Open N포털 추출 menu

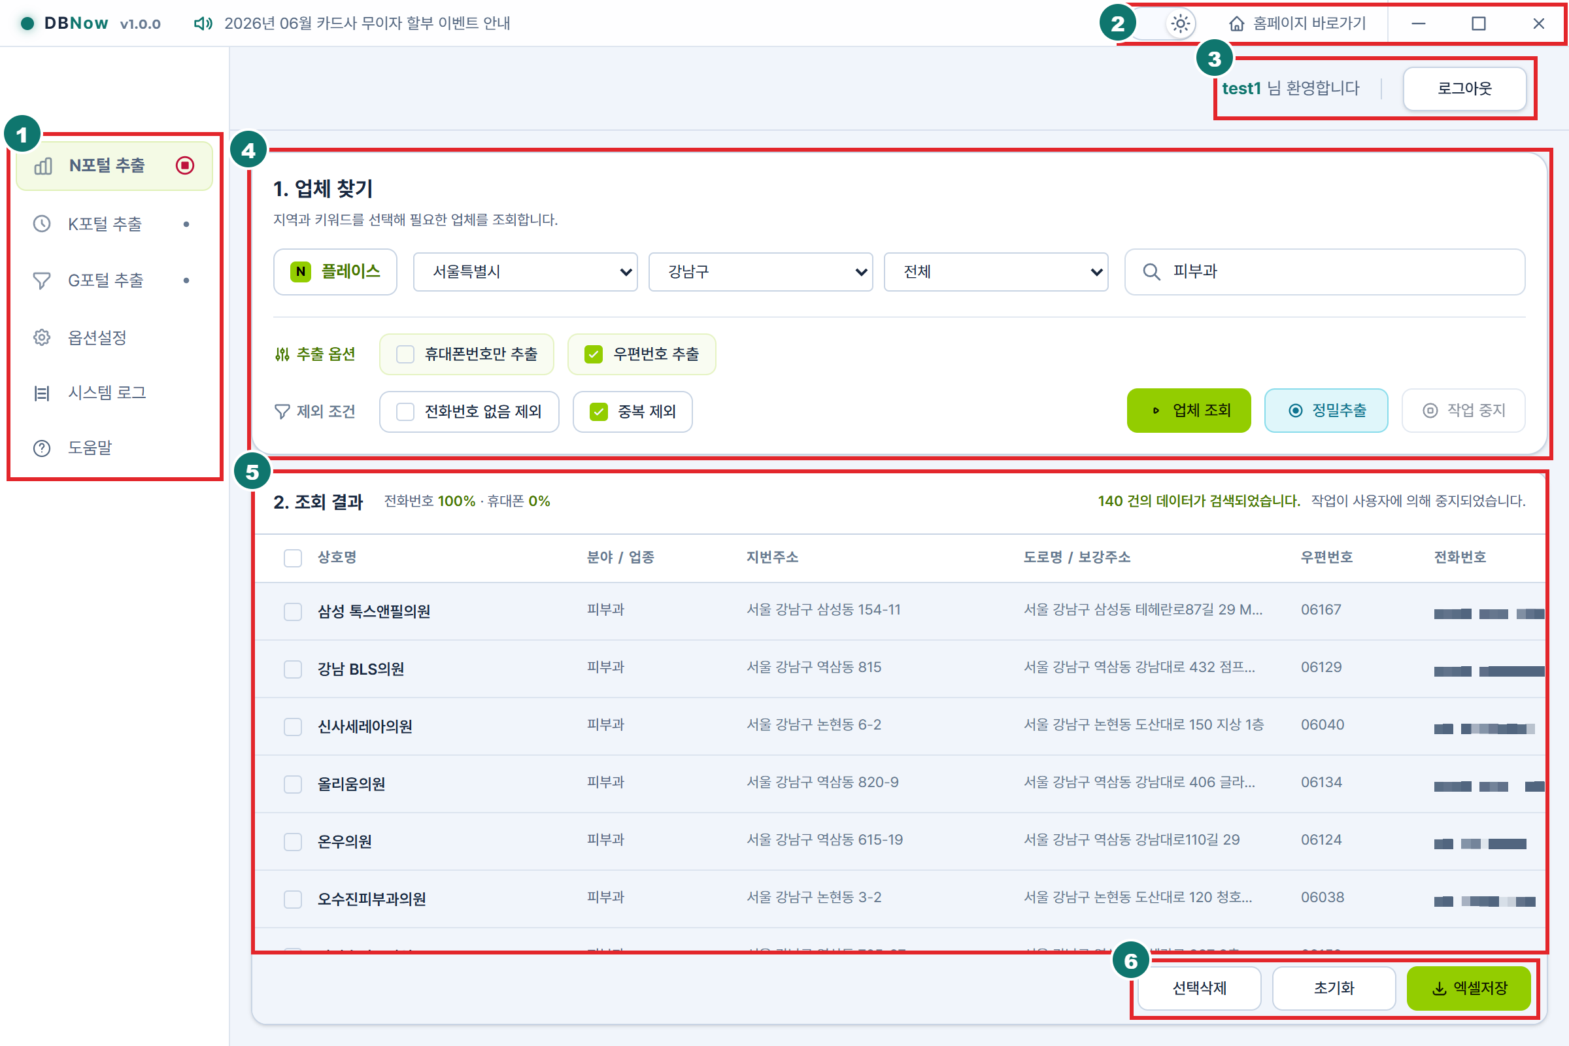point(114,165)
